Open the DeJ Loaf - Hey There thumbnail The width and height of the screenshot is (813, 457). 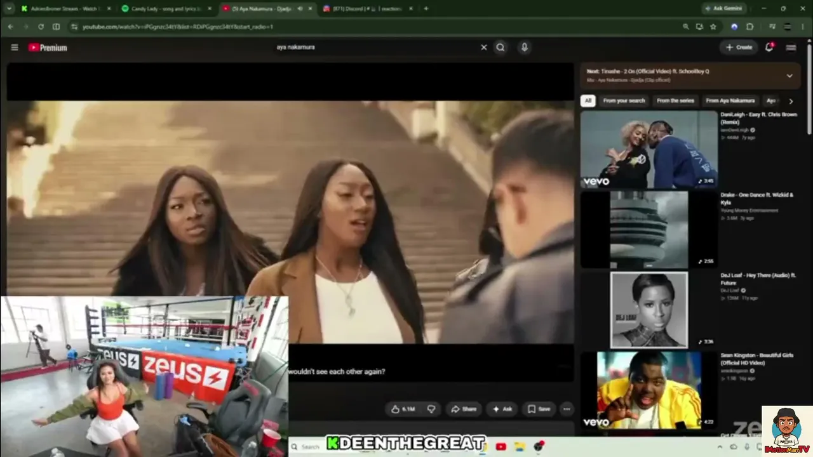coord(648,310)
